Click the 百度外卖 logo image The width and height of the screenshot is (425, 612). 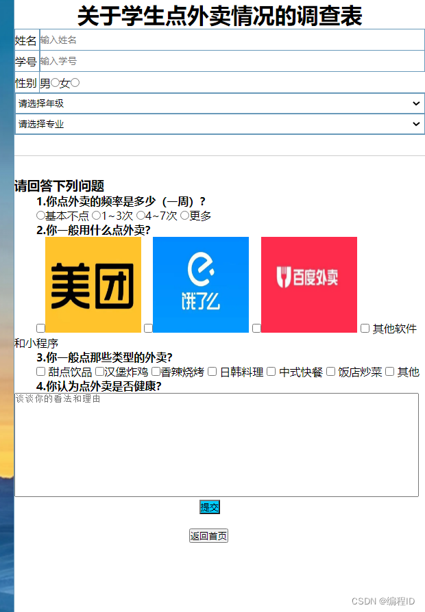tap(309, 285)
